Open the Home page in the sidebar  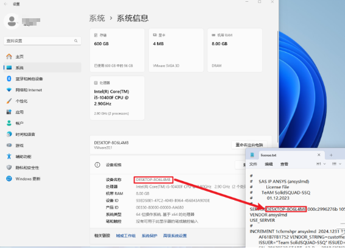pyautogui.click(x=42, y=57)
